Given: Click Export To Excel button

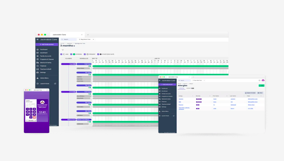Looking at the screenshot, I should point(250,93).
